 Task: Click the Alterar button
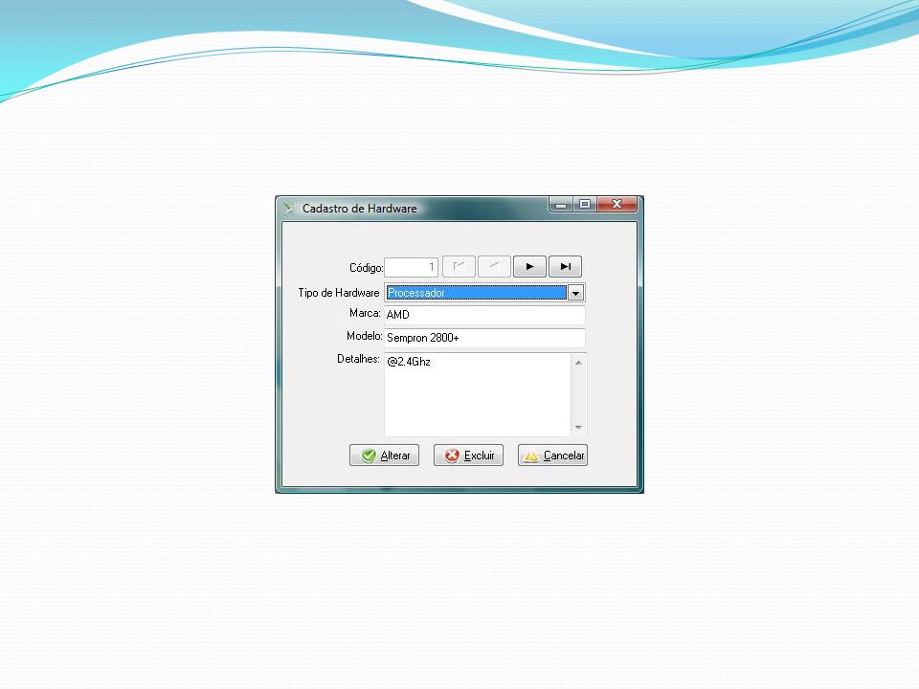385,456
